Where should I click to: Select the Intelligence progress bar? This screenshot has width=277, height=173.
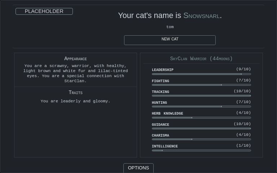coord(201,150)
